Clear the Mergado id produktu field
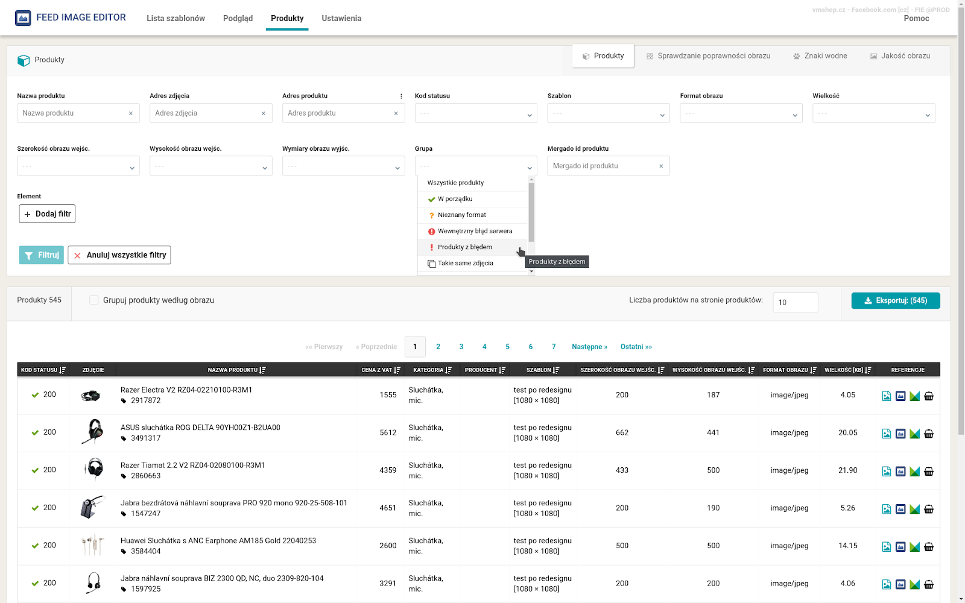965x603 pixels. [x=661, y=166]
